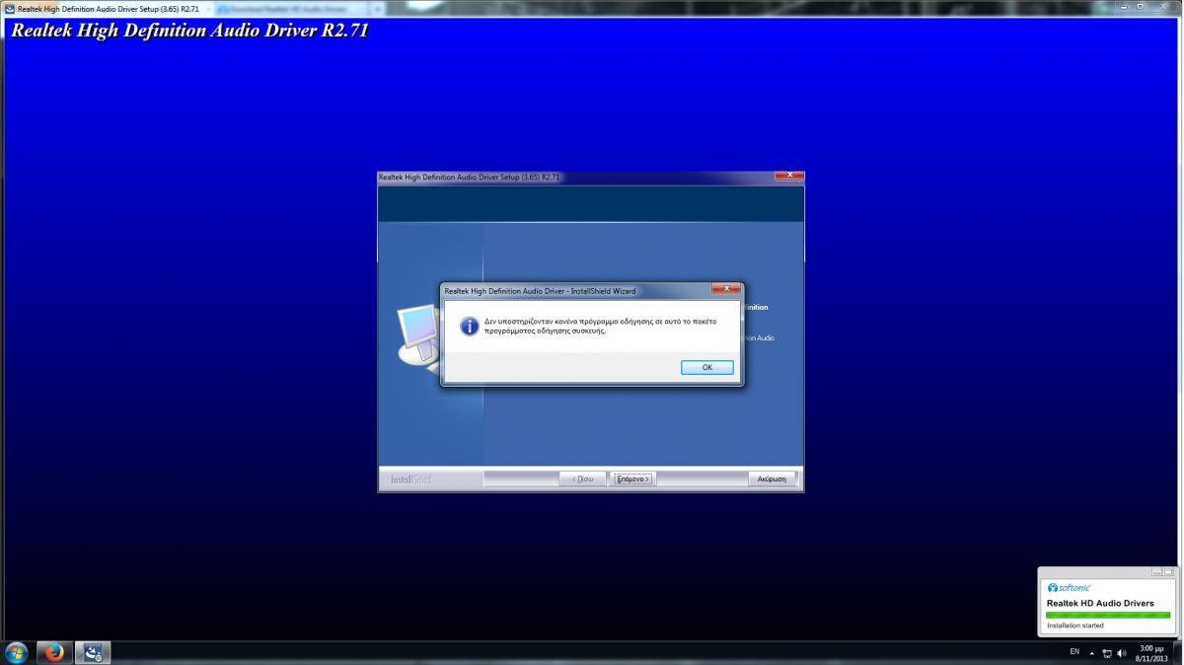Switch to the second blurred browser tab
This screenshot has height=665, width=1184.
click(x=291, y=8)
